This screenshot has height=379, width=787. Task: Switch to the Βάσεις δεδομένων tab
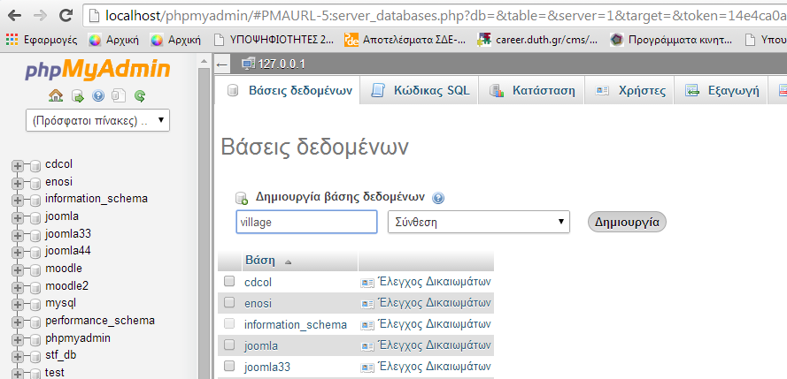coord(287,91)
